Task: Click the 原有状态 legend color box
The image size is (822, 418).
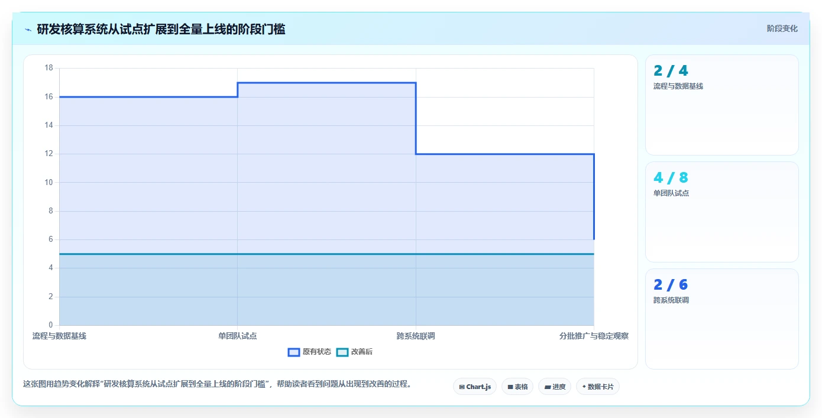Action: coord(294,352)
